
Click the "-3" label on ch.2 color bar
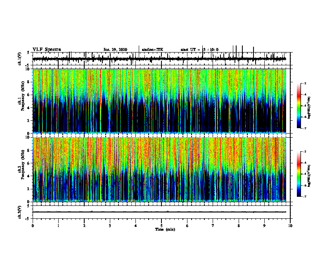click(x=305, y=152)
